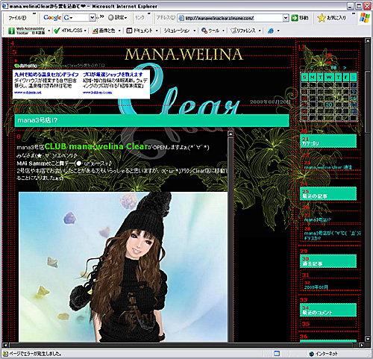The image size is (373, 359).
Task: Click the Web Accessibility Toolbar logo
Action: [27, 31]
